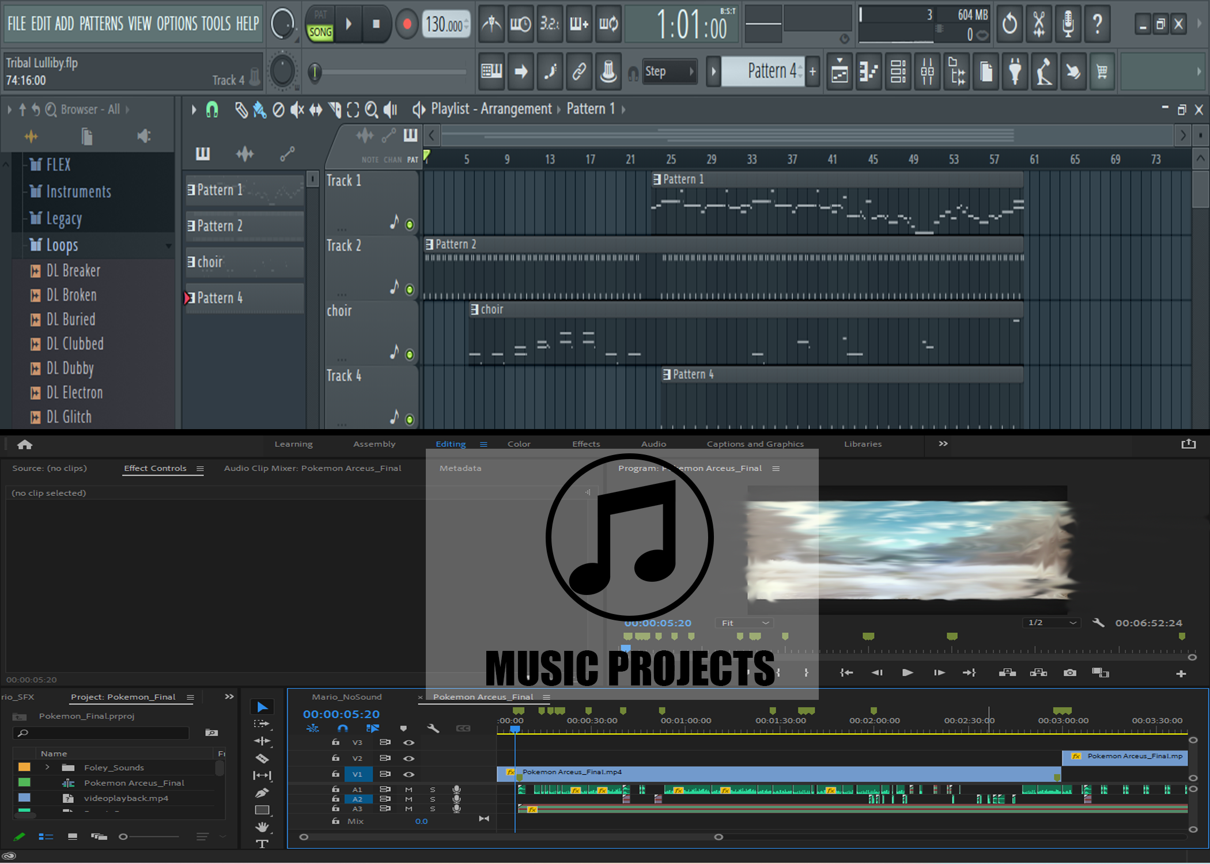Switch to the Color workspace tab
The height and width of the screenshot is (864, 1210).
point(519,444)
